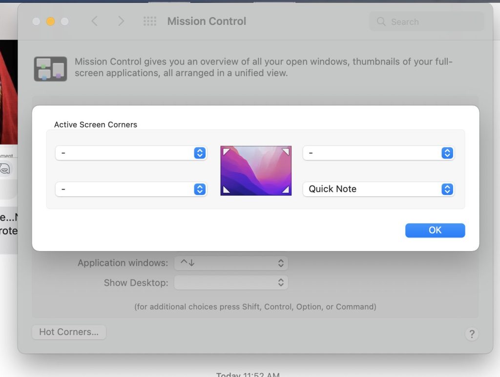Open help with the question mark button
Screen dimensions: 500x377
pyautogui.click(x=471, y=334)
